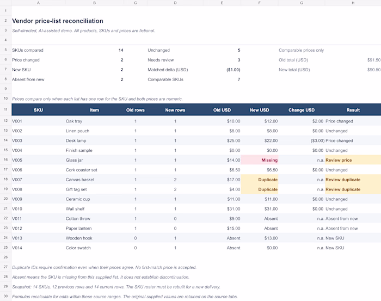Screen dimensions: 381x301
Task: Select column G header
Action: 302,3
